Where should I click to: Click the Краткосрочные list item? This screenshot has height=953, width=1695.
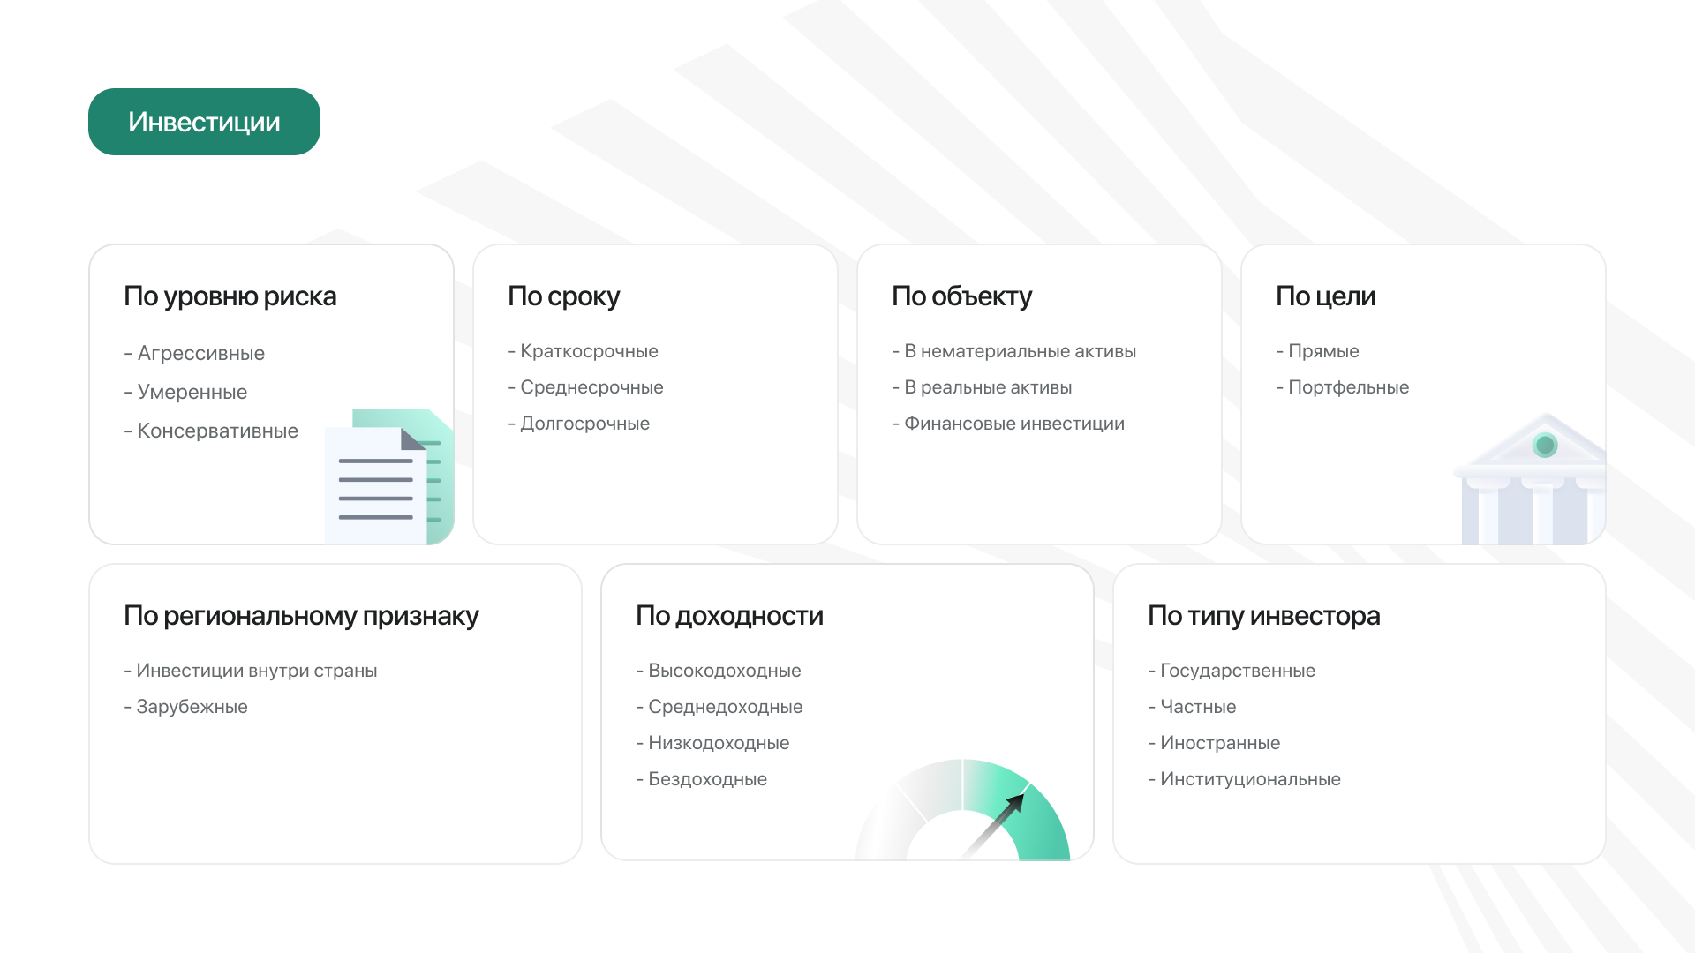pos(583,351)
